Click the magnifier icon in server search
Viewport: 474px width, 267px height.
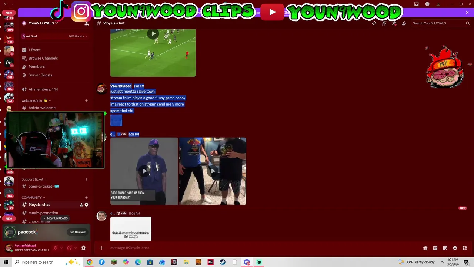(467, 23)
